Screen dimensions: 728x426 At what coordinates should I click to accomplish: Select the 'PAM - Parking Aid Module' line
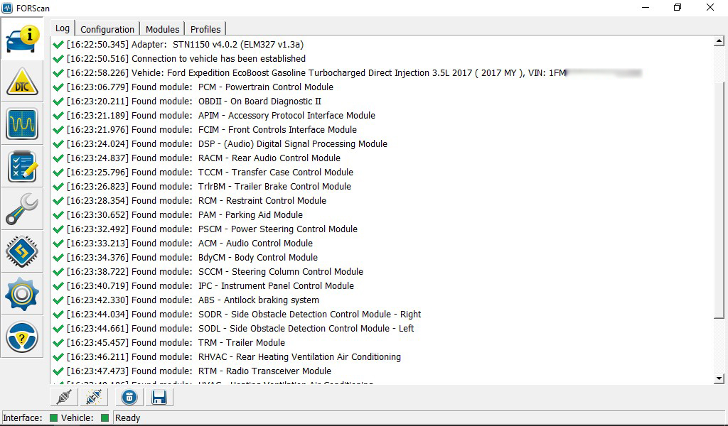(178, 215)
